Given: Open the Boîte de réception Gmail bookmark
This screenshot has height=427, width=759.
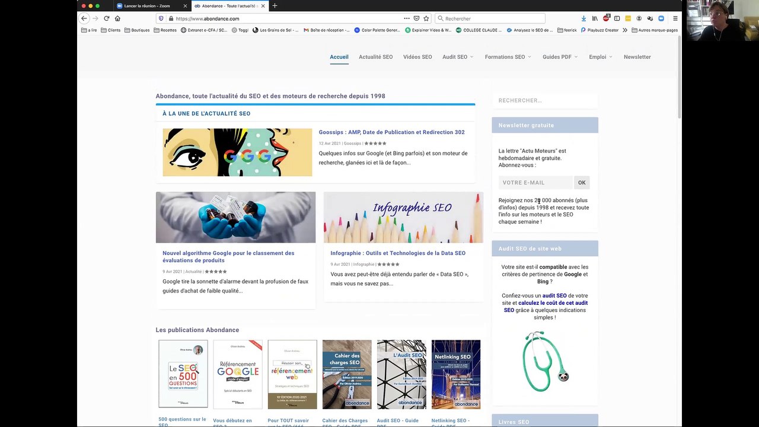Looking at the screenshot, I should coord(327,30).
